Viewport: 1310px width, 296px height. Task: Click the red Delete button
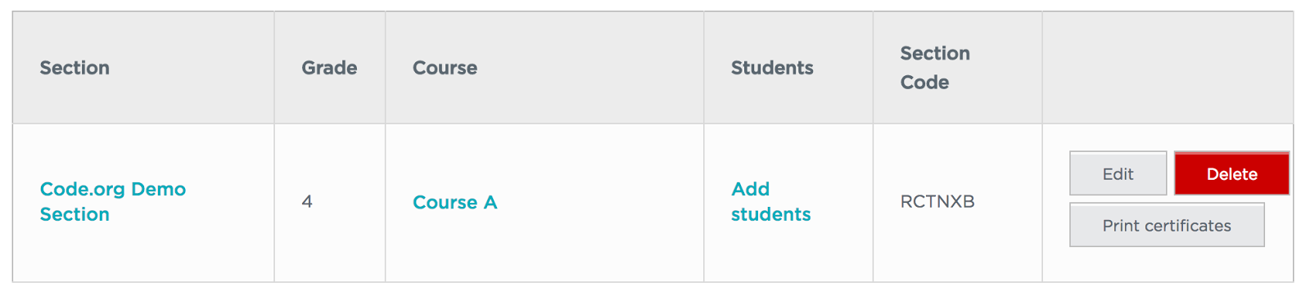(1231, 173)
